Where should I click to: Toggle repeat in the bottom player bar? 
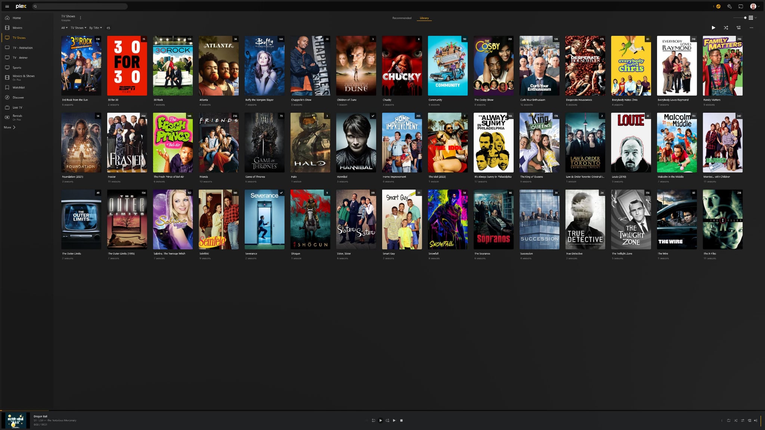click(728, 420)
